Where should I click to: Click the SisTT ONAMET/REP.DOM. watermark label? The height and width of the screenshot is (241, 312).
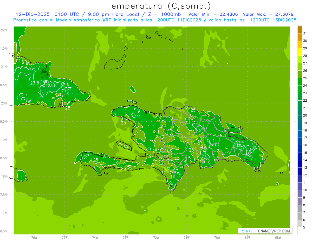click(265, 231)
